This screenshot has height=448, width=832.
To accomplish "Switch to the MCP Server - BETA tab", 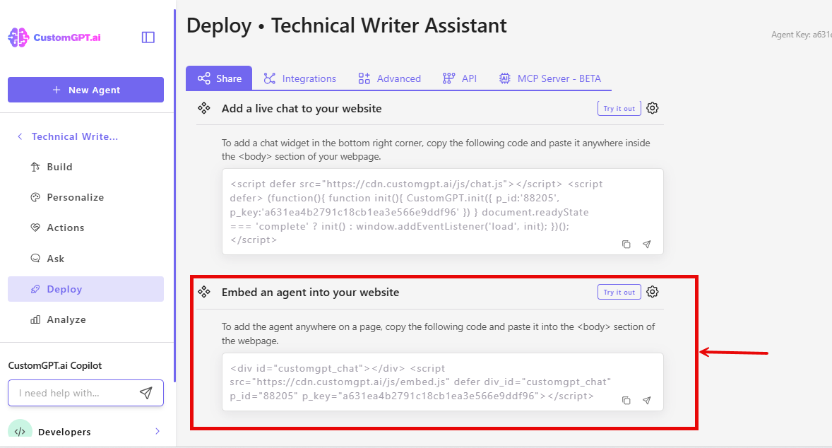I will pos(549,78).
